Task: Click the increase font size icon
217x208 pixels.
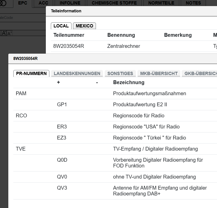Action: coord(4,33)
